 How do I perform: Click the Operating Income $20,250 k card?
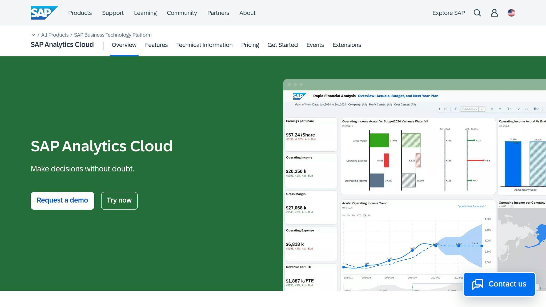point(311,171)
